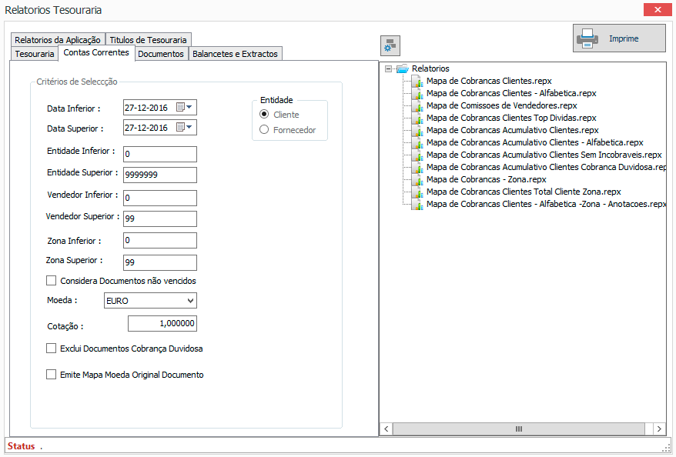Click the Zona Inferior input field
Screen dimensions: 676x457
160,240
